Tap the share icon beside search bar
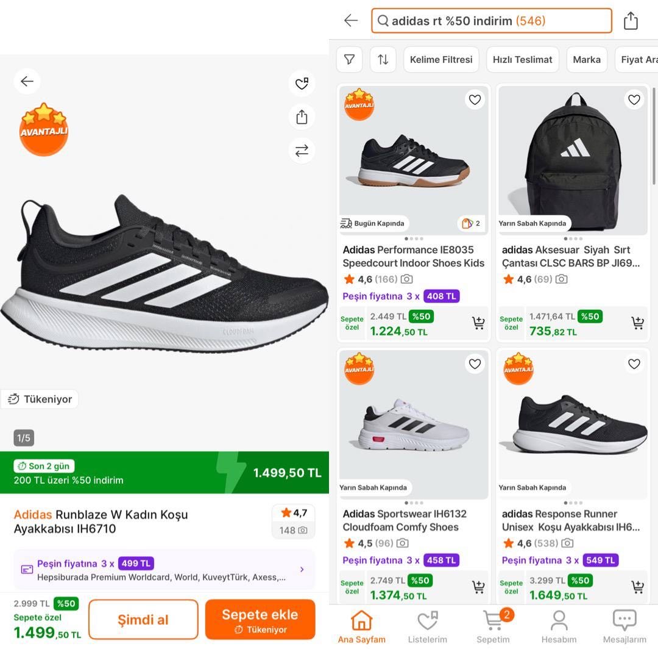Screen dimensions: 658x663 tap(631, 21)
